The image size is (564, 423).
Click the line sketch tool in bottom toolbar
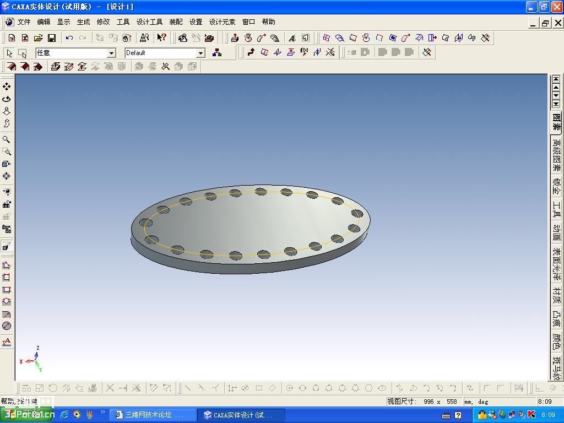point(188,388)
